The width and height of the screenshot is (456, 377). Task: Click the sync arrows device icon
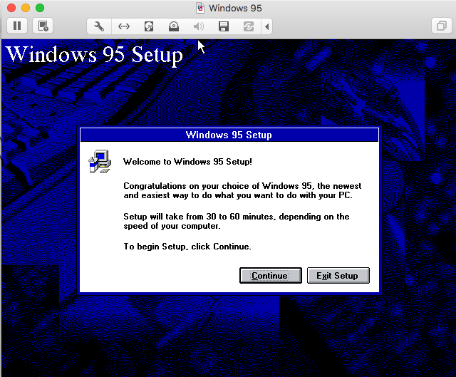coord(248,26)
